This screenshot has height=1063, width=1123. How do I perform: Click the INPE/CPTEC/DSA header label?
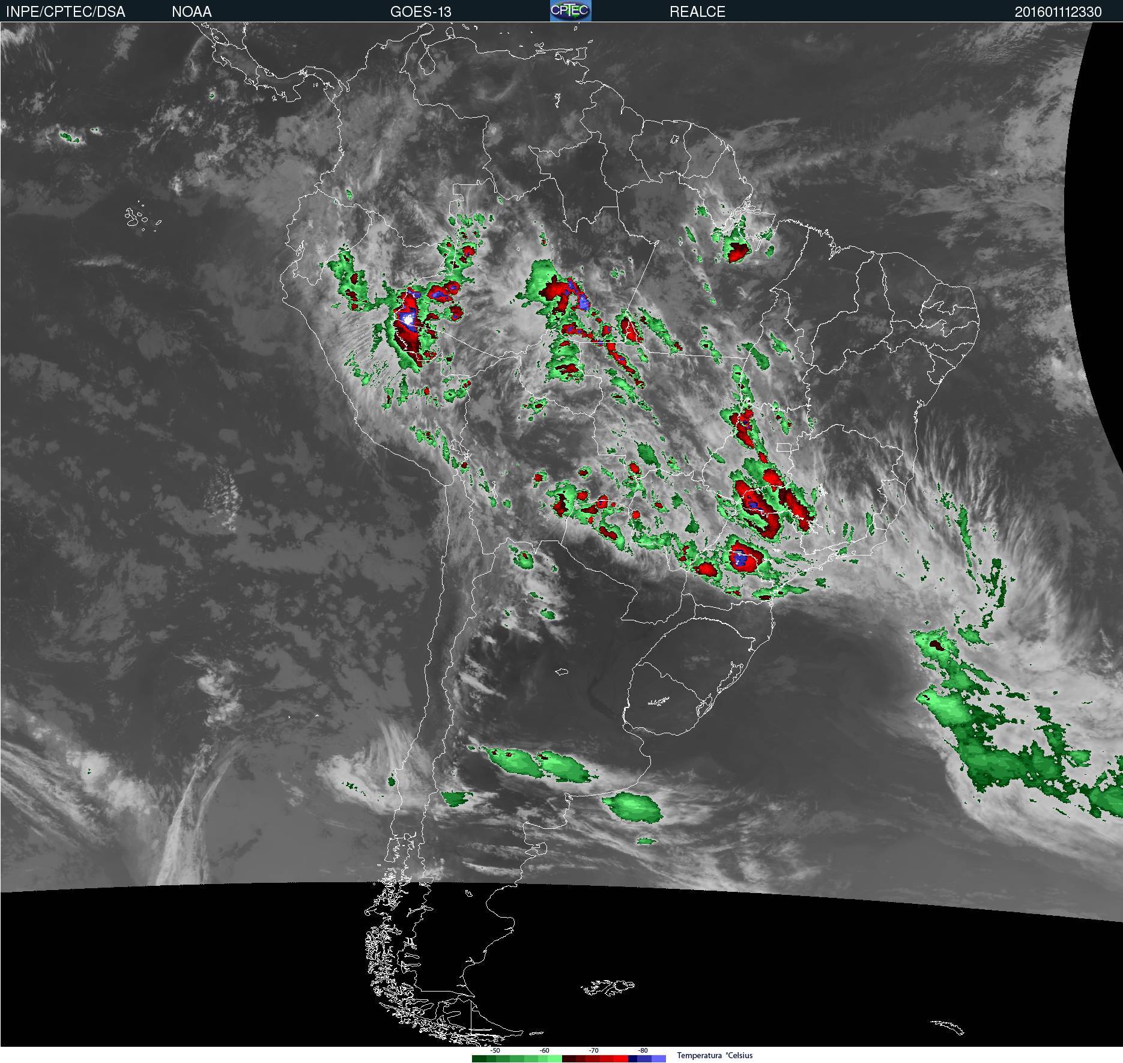(65, 12)
